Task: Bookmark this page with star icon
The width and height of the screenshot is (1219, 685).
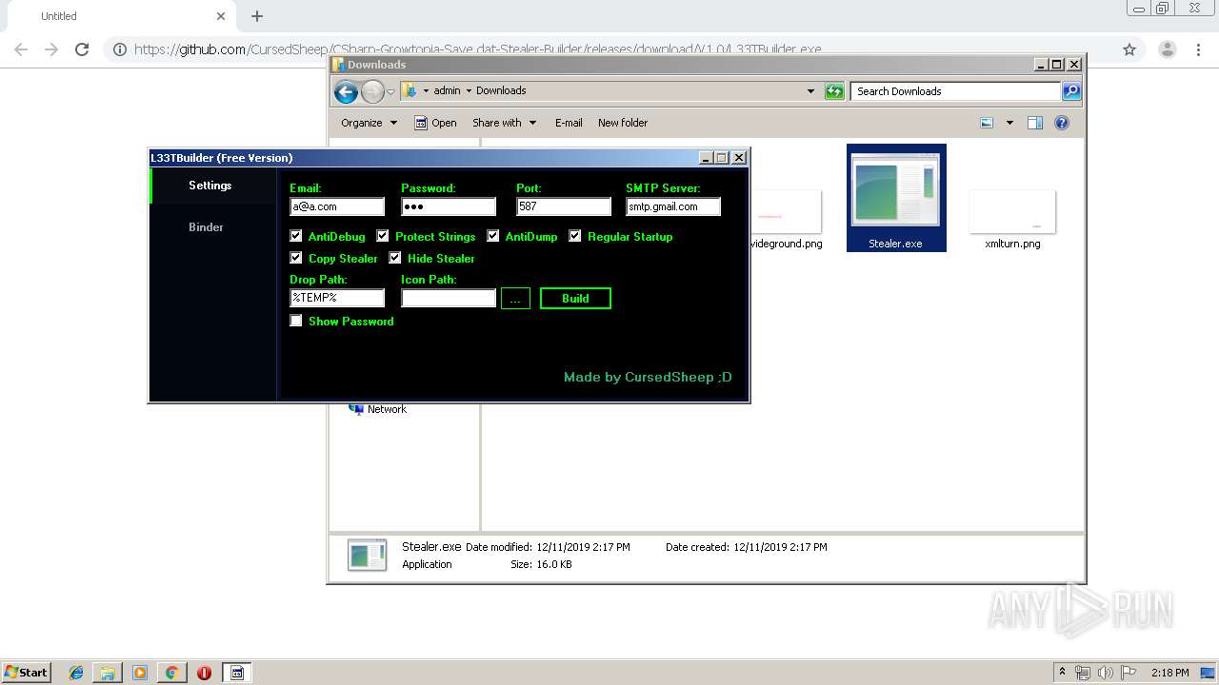Action: pos(1129,49)
